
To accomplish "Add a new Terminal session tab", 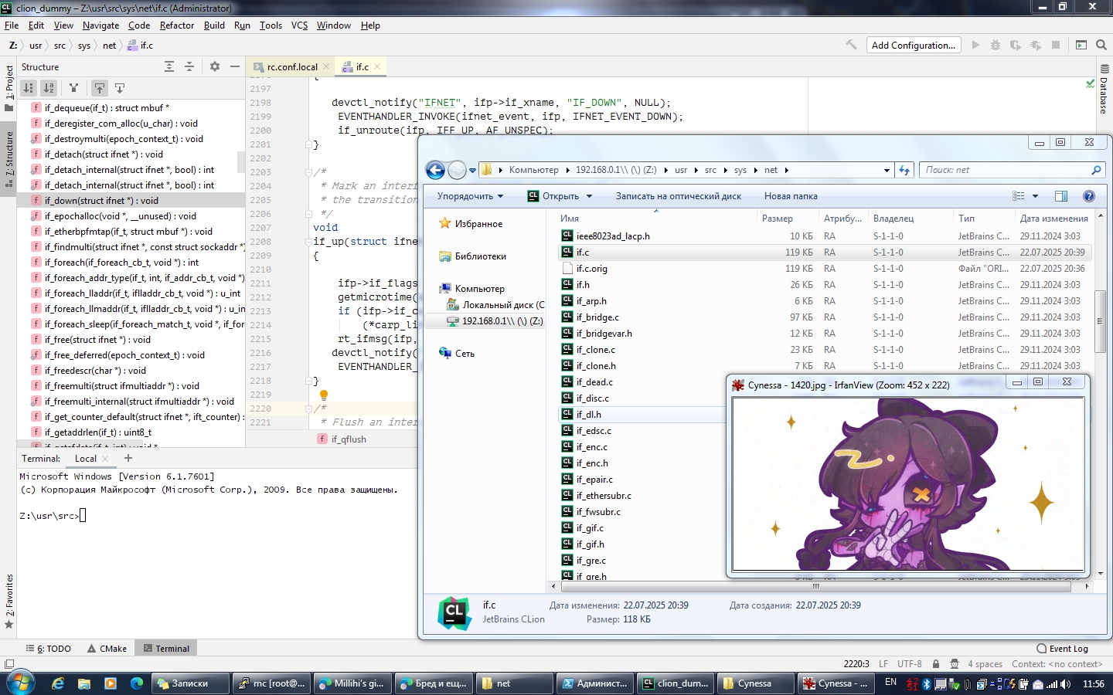I will coord(128,458).
